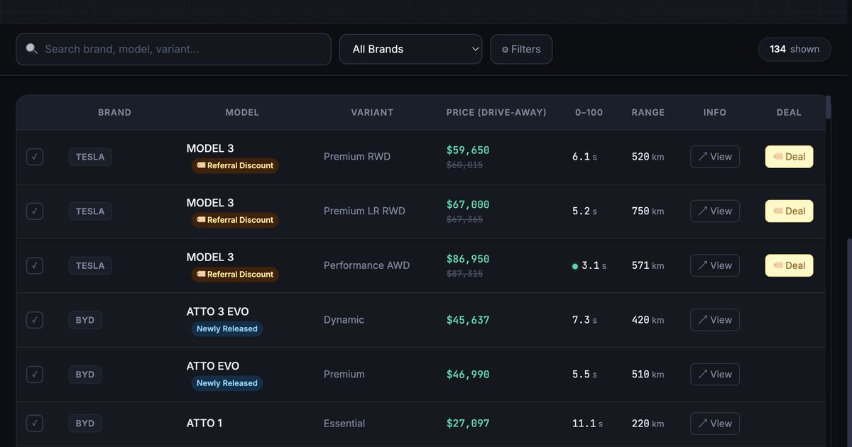Click Referral Discount badge on Premium LR RWD row
The image size is (852, 447).
click(235, 220)
